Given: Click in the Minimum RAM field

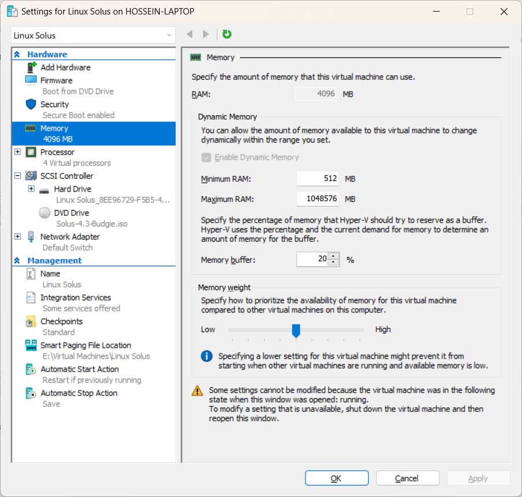Looking at the screenshot, I should coord(318,178).
